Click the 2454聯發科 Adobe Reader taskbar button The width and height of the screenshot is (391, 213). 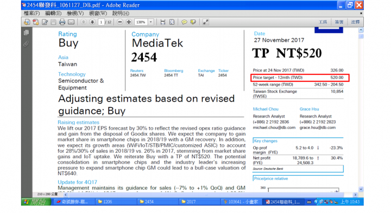283,202
